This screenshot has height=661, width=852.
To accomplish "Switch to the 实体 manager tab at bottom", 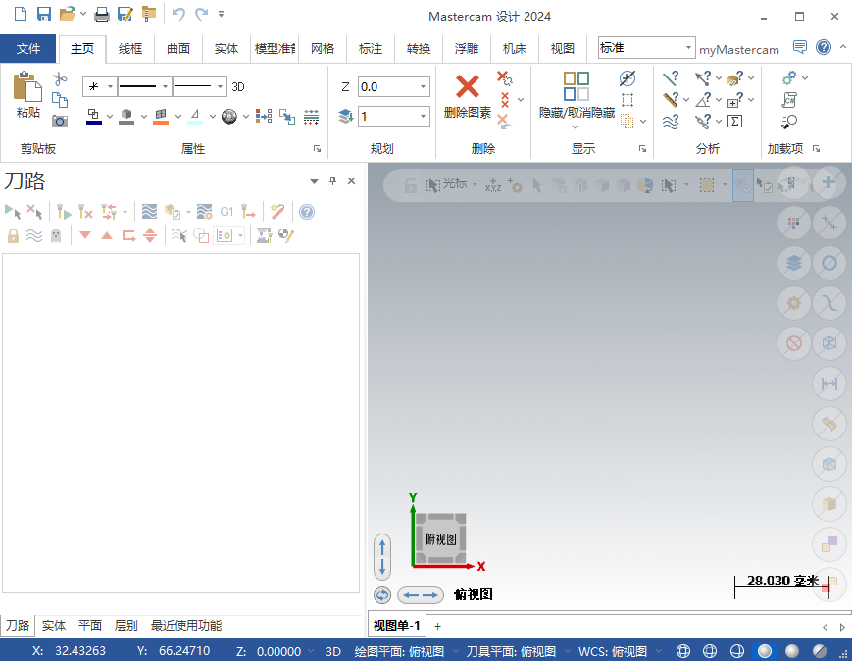I will [x=54, y=625].
